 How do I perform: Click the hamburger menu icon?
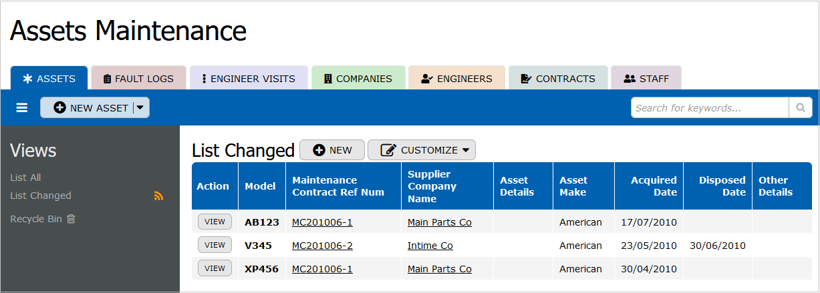(22, 108)
